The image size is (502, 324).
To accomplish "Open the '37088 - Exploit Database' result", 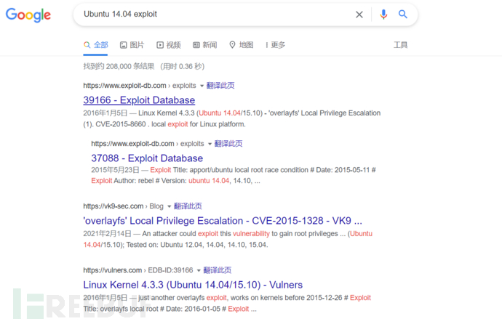I will (147, 158).
